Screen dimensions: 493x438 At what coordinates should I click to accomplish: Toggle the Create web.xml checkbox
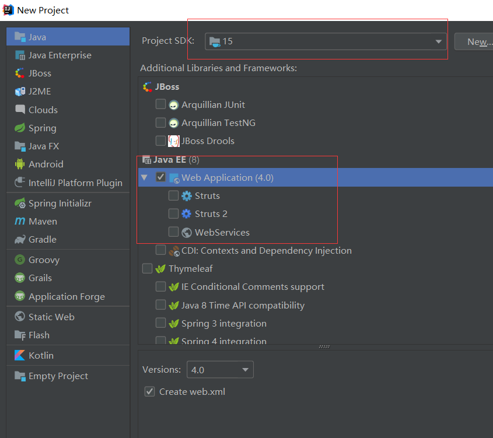149,391
